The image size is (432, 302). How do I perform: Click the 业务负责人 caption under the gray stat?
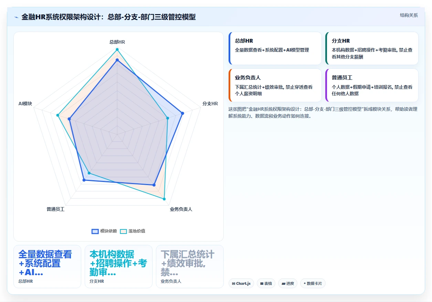[x=171, y=281]
